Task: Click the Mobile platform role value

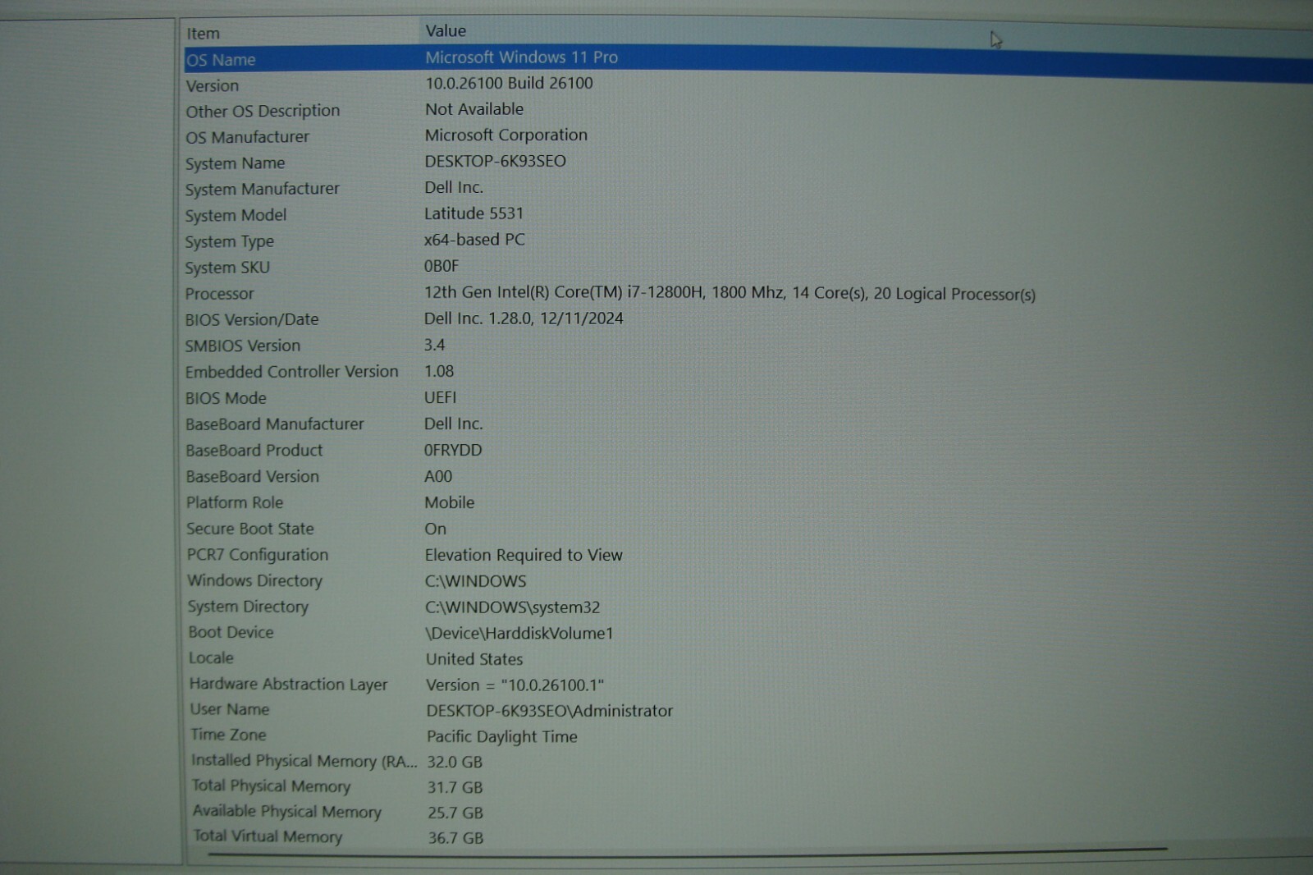Action: [450, 503]
